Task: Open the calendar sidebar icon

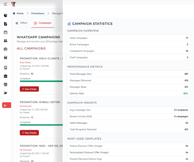Action: coord(5,32)
